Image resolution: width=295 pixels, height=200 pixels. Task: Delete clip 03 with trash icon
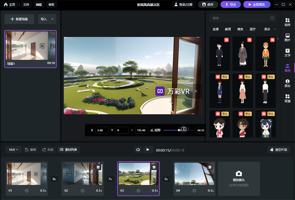[154, 167]
